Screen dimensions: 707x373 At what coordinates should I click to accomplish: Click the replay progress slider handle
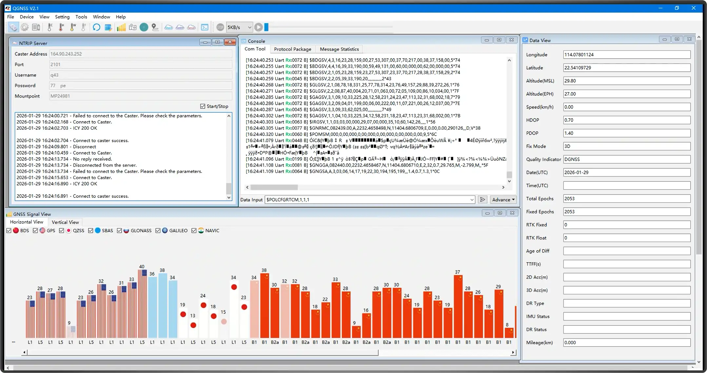[266, 27]
